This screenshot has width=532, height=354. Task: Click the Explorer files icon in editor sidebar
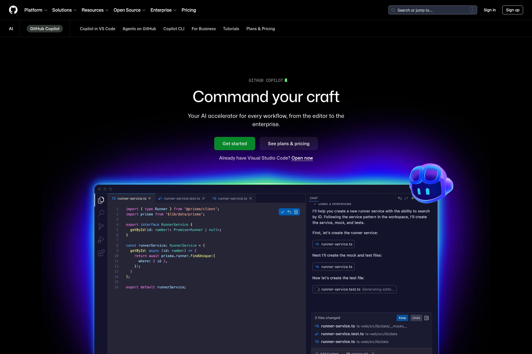(101, 200)
